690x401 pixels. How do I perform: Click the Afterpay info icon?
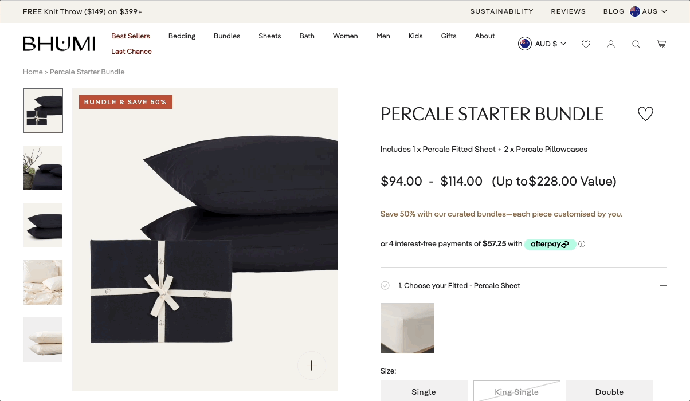(582, 244)
